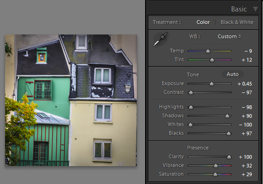263x184 pixels.
Task: Click the Clarity slider knob
Action: [229, 157]
